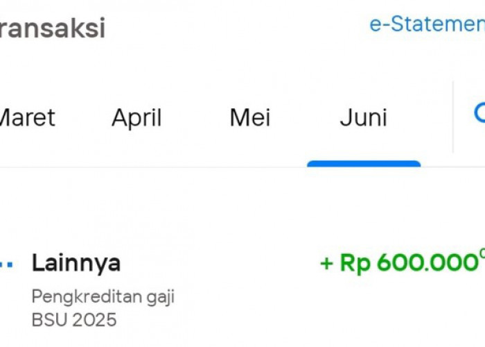Screen dimensions: 485x347
Task: Select the April month tab
Action: tap(136, 117)
